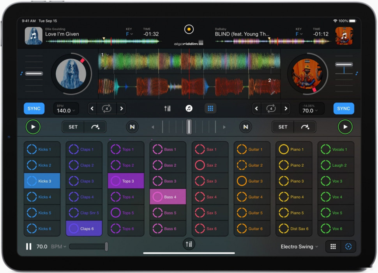Viewport: 378px width, 273px height.
Task: Select the music note library icon
Action: coord(189,108)
